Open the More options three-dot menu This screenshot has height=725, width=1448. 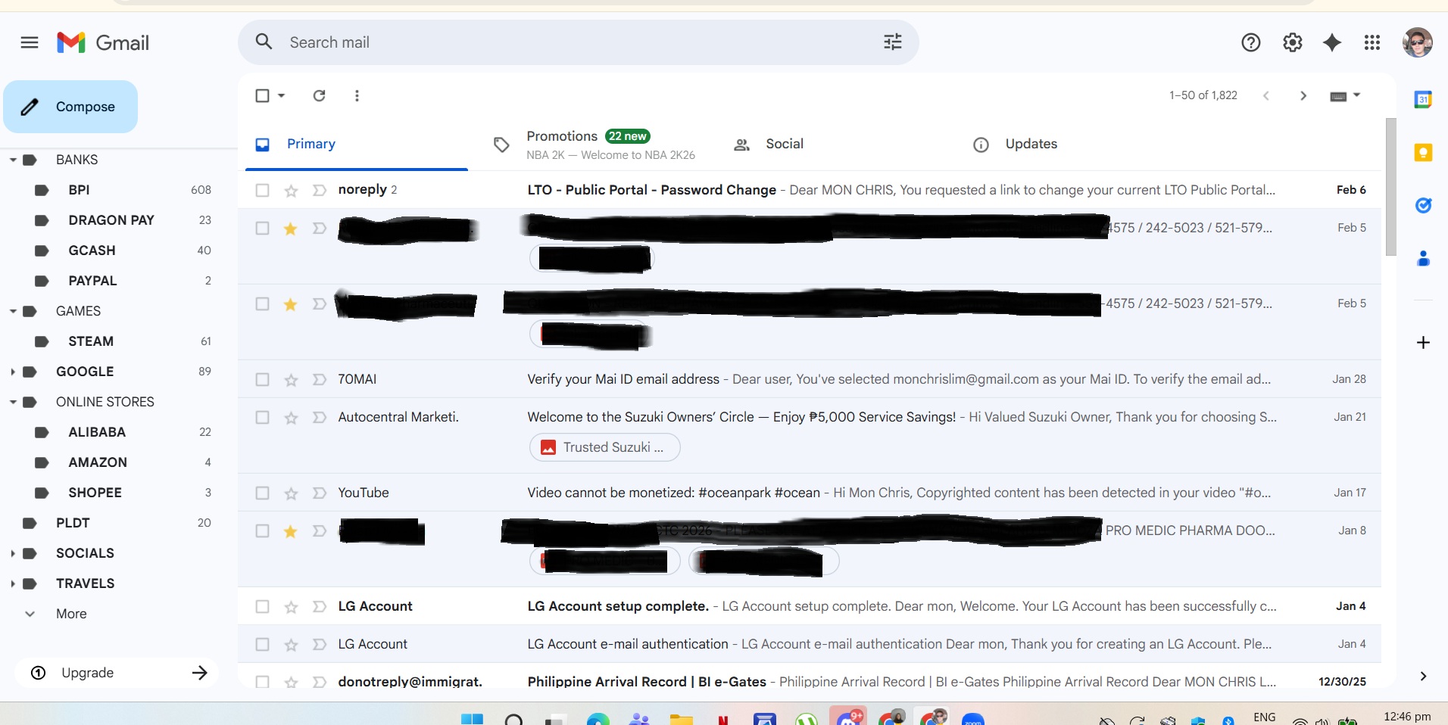[x=357, y=95]
